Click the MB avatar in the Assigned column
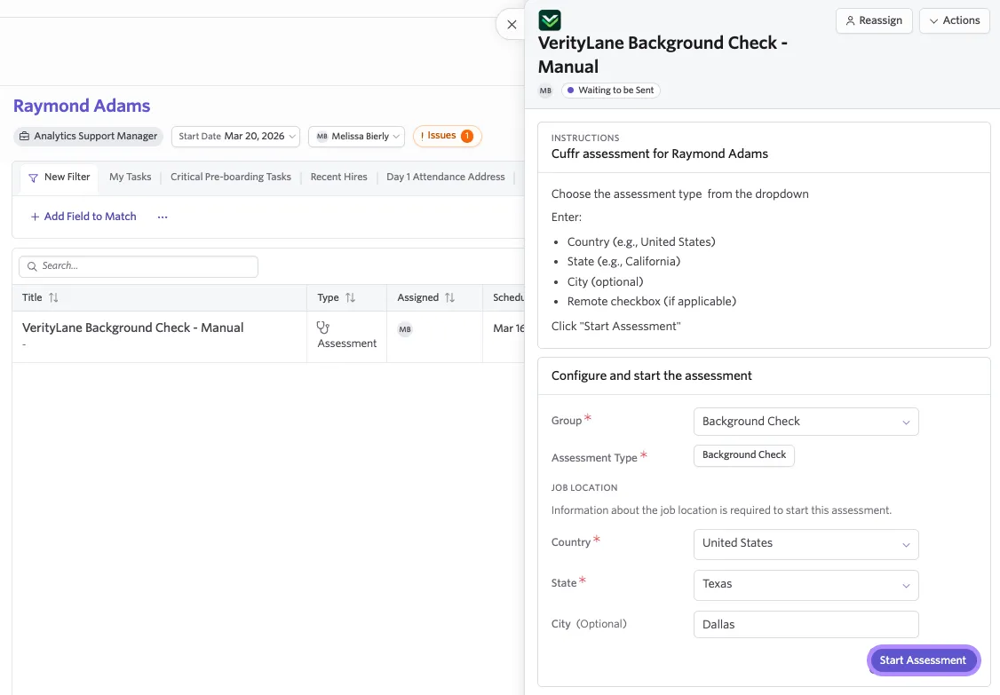 click(x=405, y=329)
